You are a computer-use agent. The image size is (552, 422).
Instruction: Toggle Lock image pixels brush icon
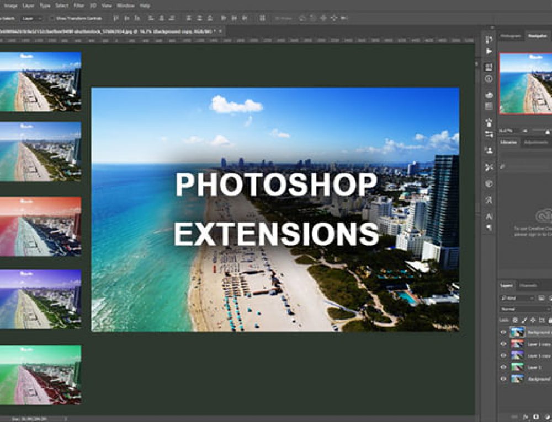[x=524, y=320]
